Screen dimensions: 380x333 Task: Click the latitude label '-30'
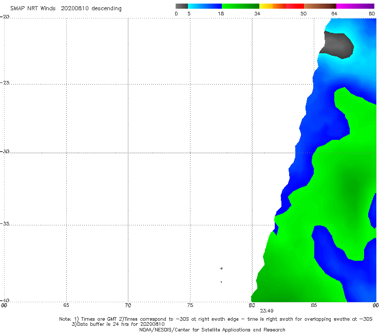tap(5, 151)
